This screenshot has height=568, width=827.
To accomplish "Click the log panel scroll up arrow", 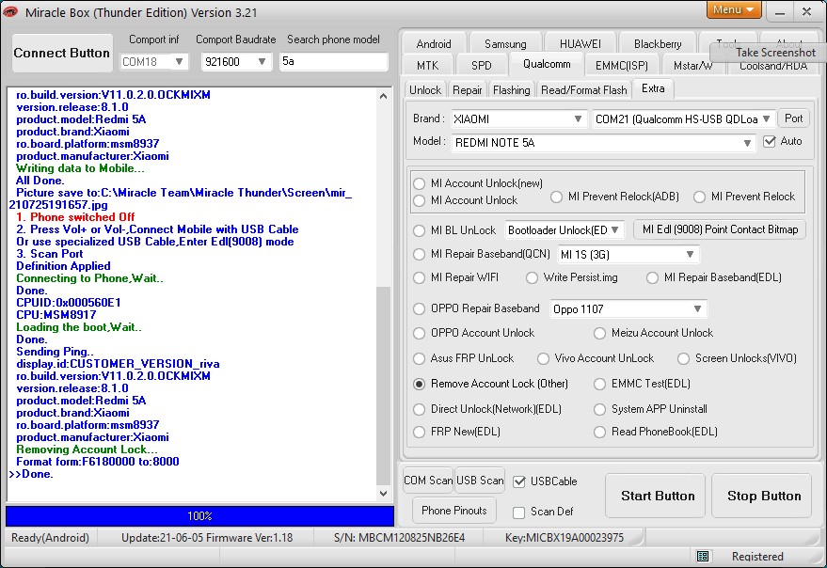I will [384, 96].
